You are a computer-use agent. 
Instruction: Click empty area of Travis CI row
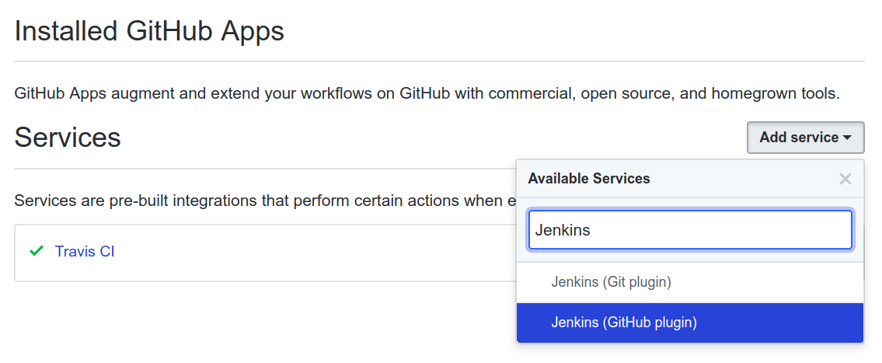coord(311,253)
